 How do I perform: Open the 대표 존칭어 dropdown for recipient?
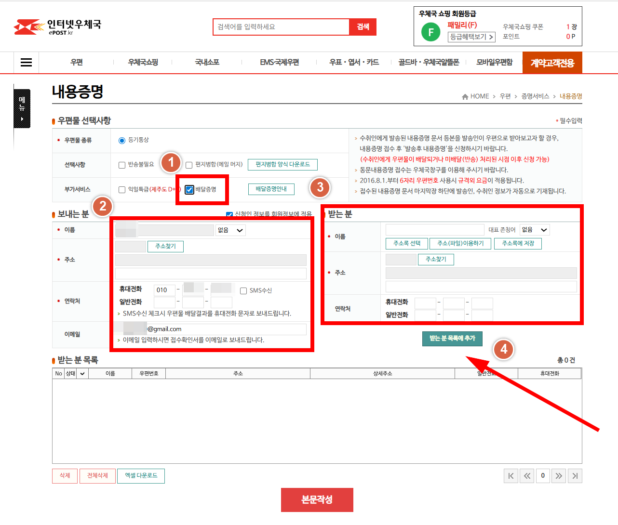(535, 230)
